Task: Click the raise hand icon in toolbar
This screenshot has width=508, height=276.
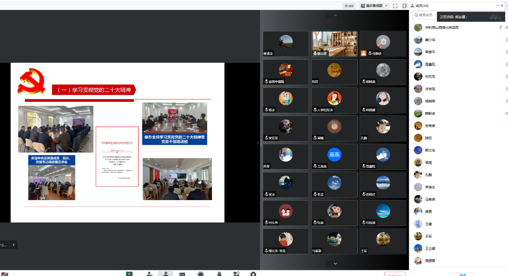Action: tap(219, 274)
